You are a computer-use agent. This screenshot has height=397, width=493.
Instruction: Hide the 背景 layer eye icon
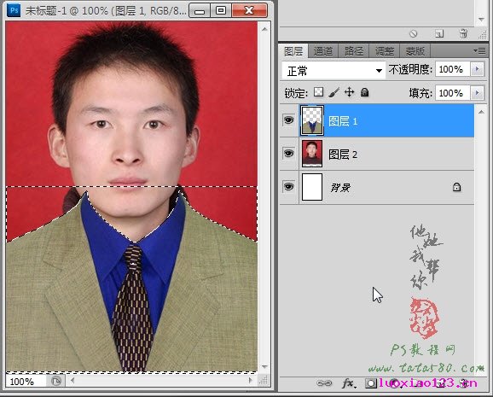(x=288, y=187)
